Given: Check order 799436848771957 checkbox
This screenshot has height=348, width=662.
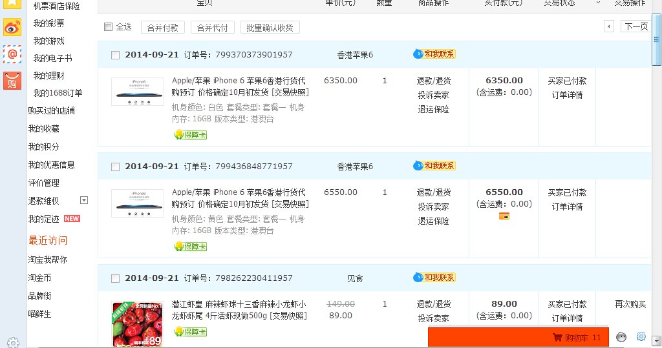Looking at the screenshot, I should 115,167.
